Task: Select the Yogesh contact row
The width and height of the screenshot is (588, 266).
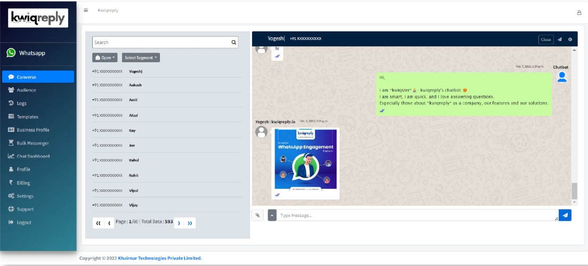Action: pos(167,71)
